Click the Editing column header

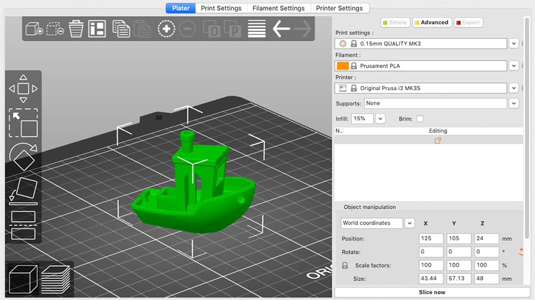438,131
